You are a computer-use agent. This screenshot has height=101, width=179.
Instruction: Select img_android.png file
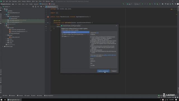[14, 33]
